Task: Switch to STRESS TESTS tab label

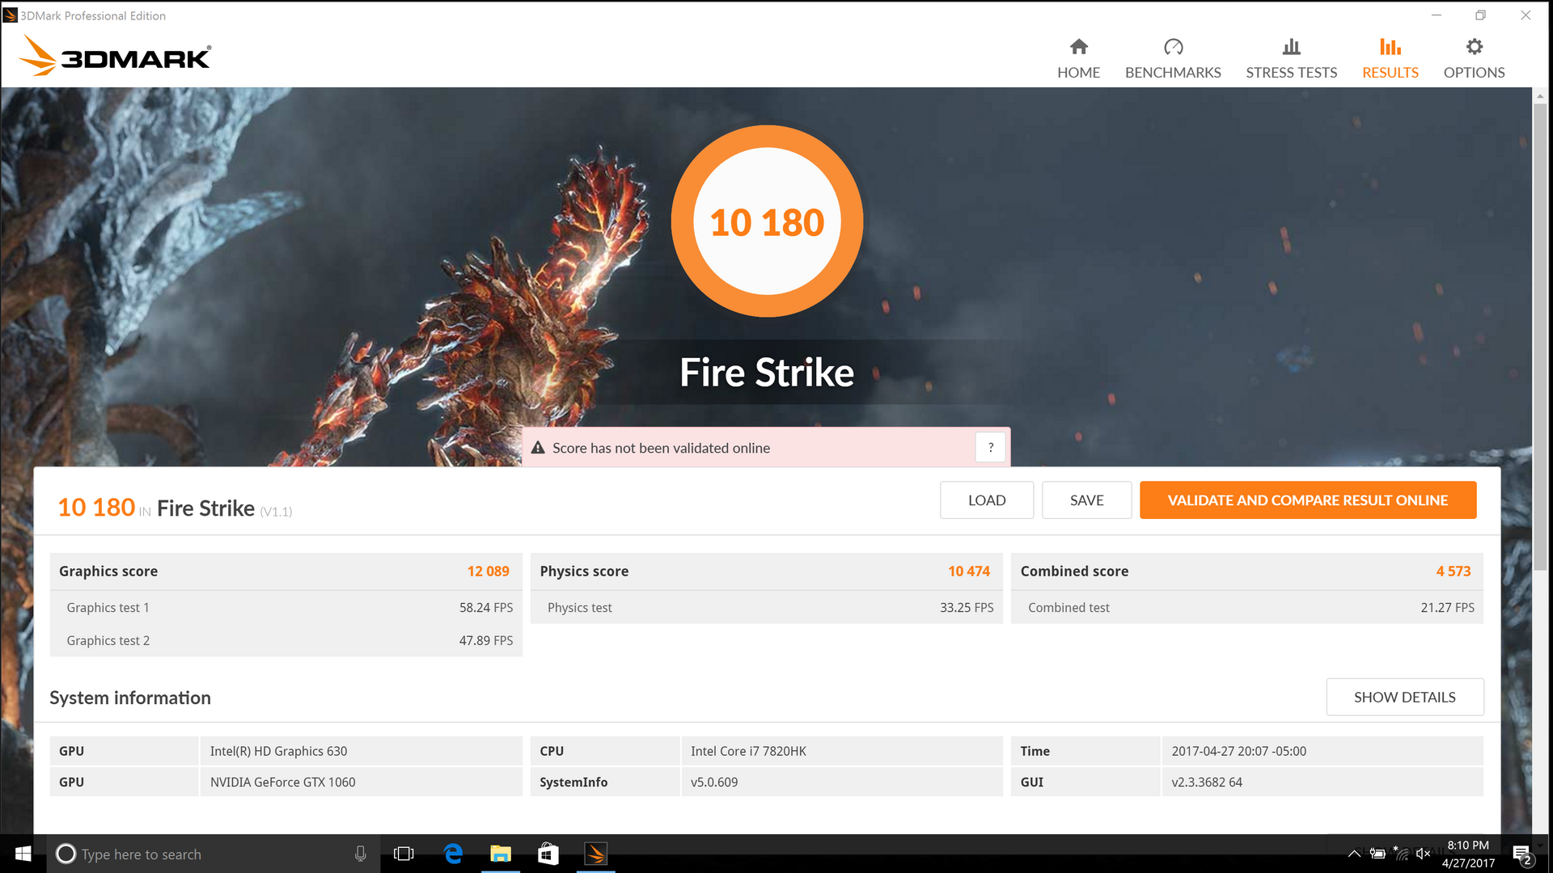Action: click(1291, 73)
